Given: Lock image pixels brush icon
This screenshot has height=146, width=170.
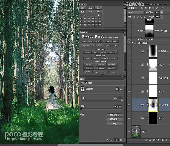Looking at the screenshot, I should tap(138, 17).
